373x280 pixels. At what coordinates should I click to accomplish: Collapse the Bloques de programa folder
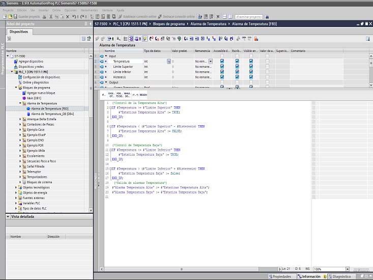pyautogui.click(x=16, y=88)
